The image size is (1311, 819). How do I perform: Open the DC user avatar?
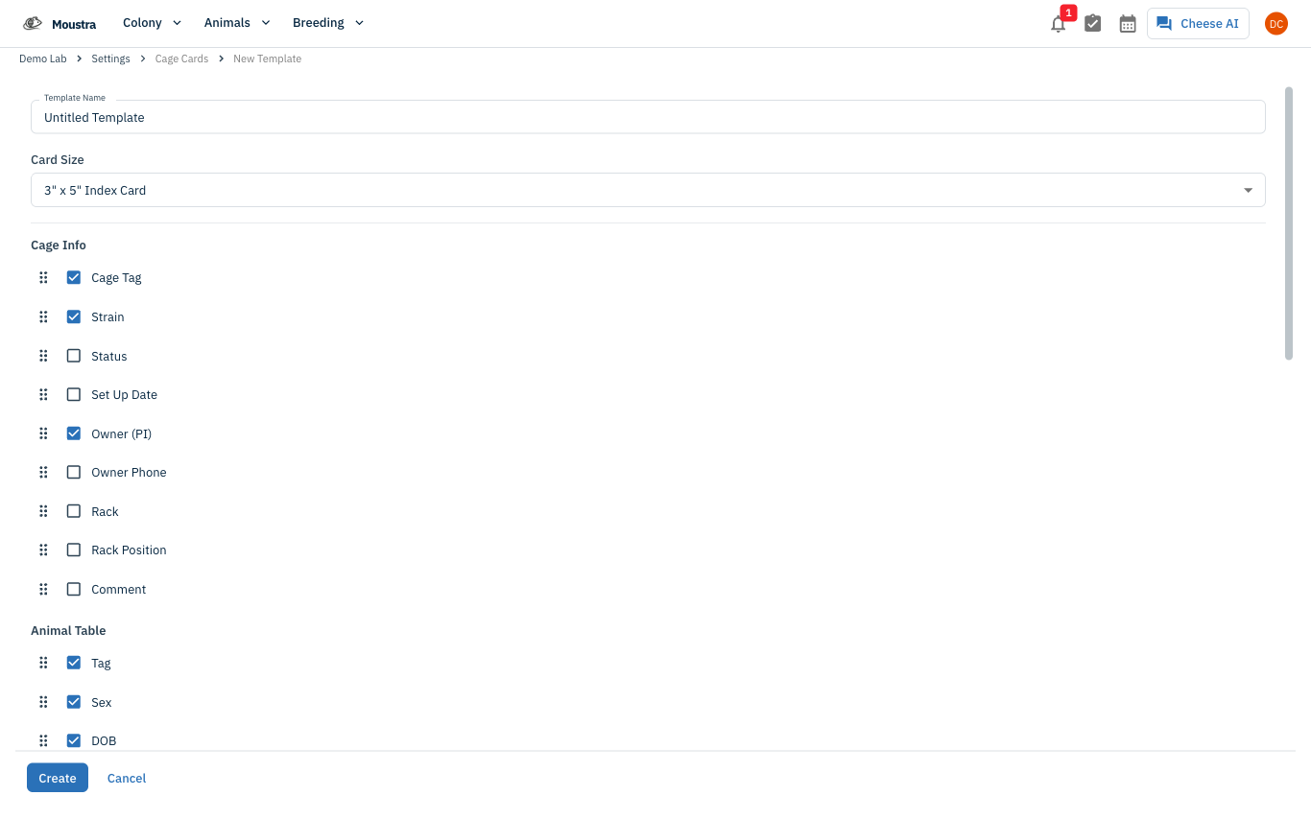[x=1275, y=24]
